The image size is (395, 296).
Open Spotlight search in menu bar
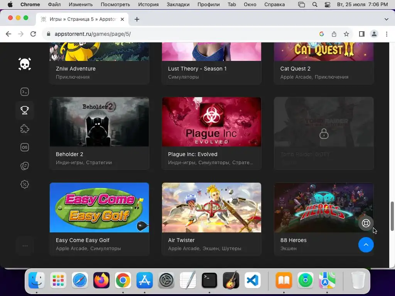tap(315, 5)
